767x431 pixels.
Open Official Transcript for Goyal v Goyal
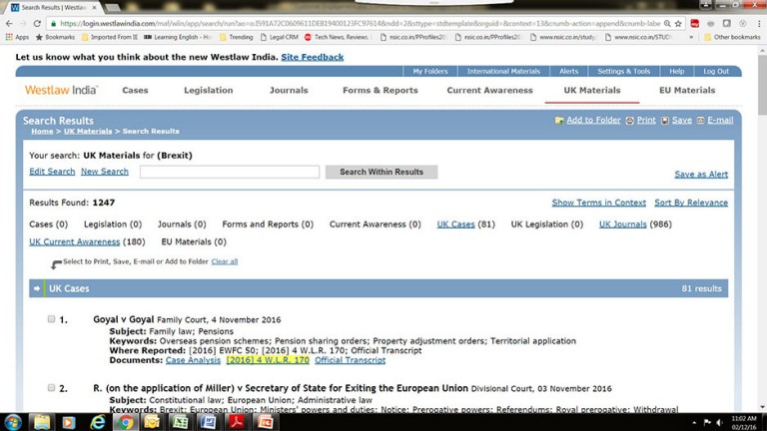[350, 360]
